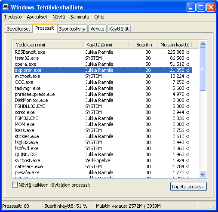Select the fsdfwd.exe process

[x=103, y=148]
